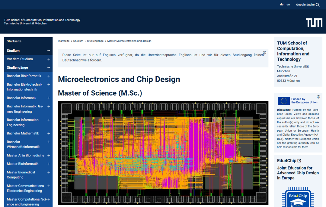Screen dimensions: 326x207
Task: Switch language to German (de)
Action: pos(281,5)
